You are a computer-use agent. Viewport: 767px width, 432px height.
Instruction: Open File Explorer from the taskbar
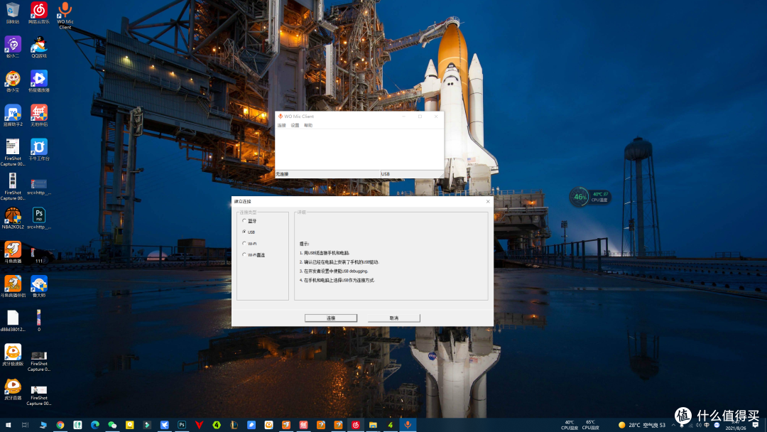click(374, 425)
